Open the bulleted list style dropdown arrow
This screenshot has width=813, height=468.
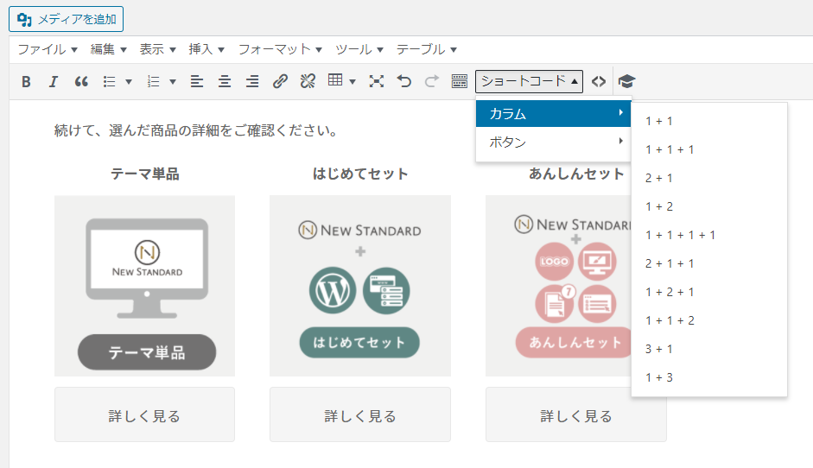(129, 82)
